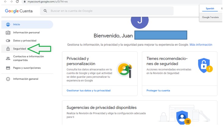Click the Inicio user circle icon

coord(8,25)
